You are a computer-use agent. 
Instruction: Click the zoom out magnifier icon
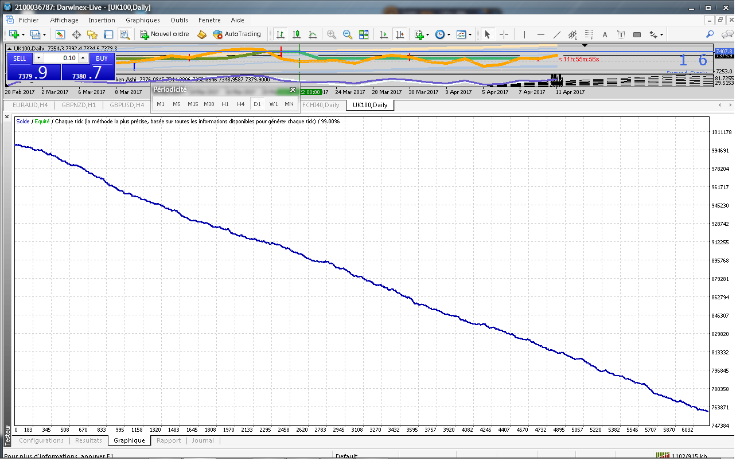click(x=348, y=34)
